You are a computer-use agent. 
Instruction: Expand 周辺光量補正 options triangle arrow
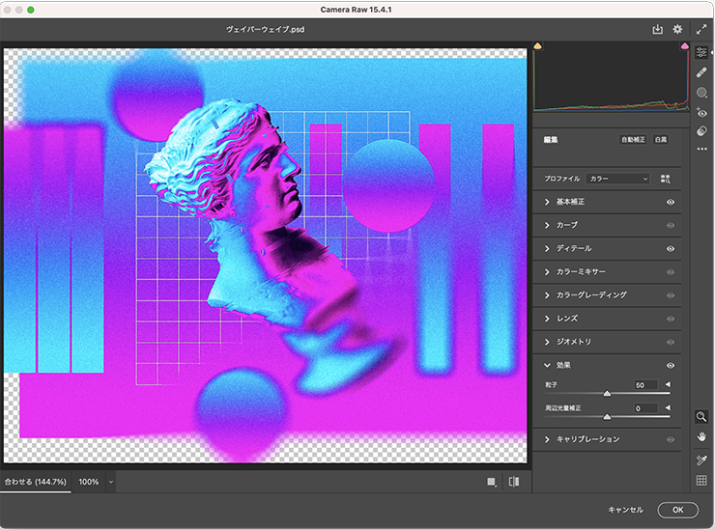668,407
